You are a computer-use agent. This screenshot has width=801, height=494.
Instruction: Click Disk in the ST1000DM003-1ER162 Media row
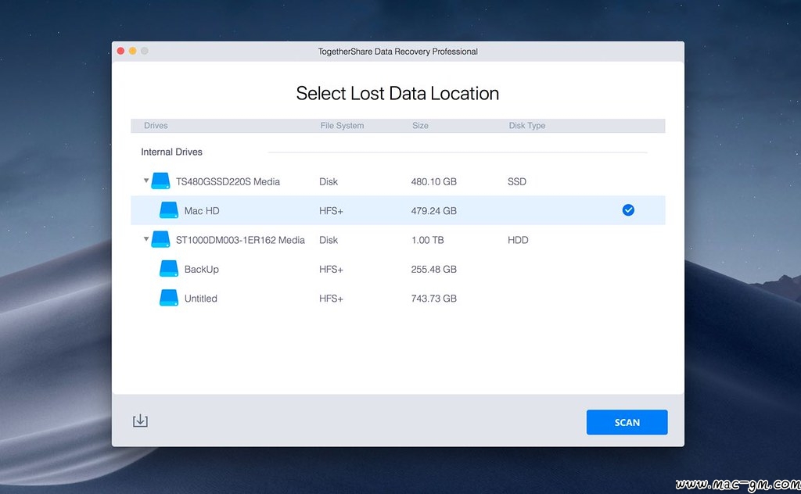coord(329,240)
